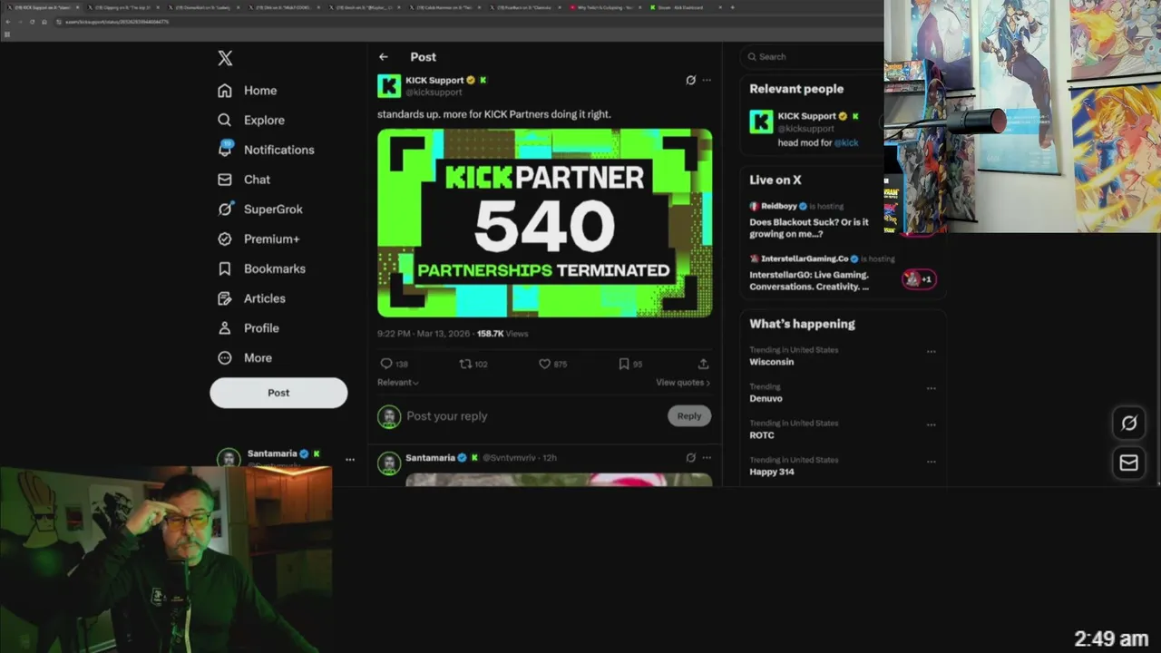1161x653 pixels.
Task: Open Chat from the sidebar
Action: 244,180
